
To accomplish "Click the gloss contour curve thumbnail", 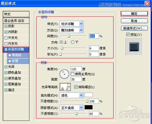I will 64,87.
